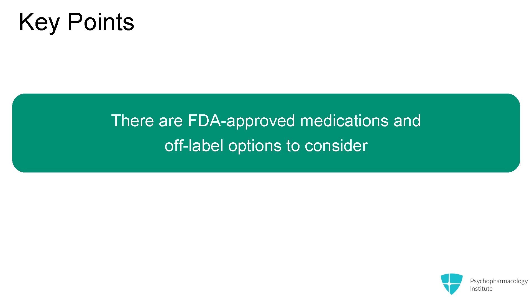
Task: Click the word "off-label" in the box
Action: tap(194, 146)
